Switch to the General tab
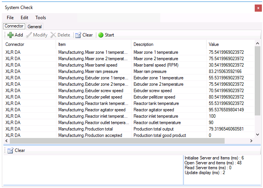Screen dimensions: 263x188 pyautogui.click(x=35, y=27)
